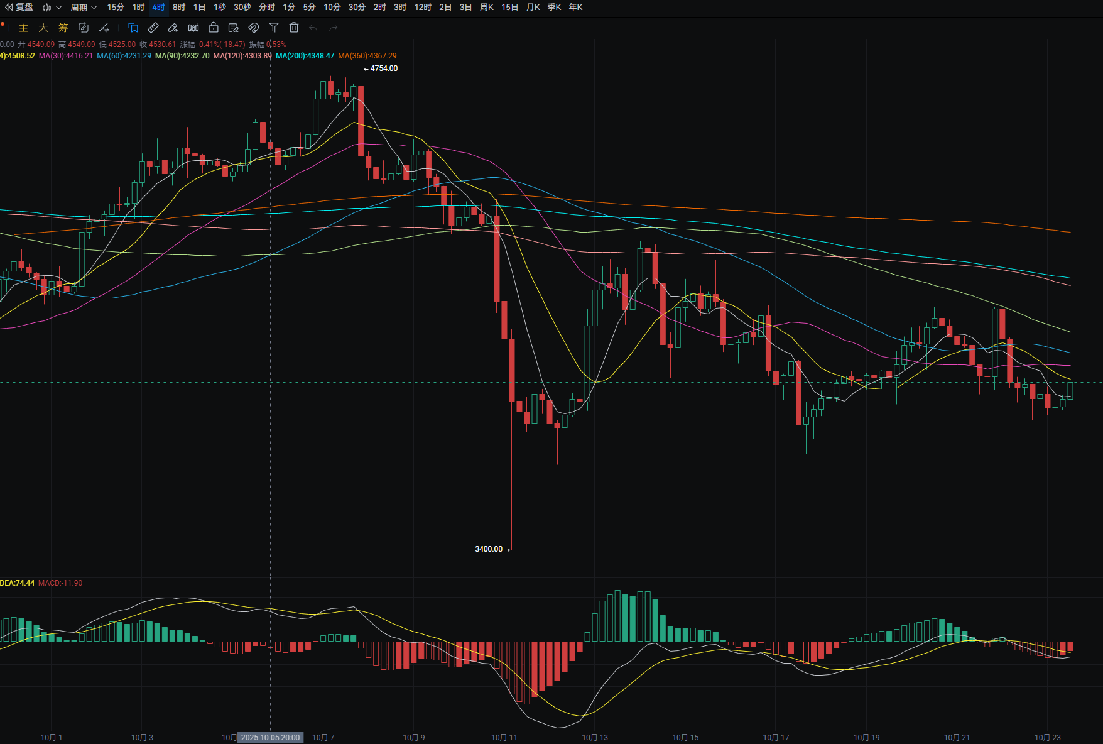Switch to the 15分 timeframe
The image size is (1103, 744).
pyautogui.click(x=116, y=8)
